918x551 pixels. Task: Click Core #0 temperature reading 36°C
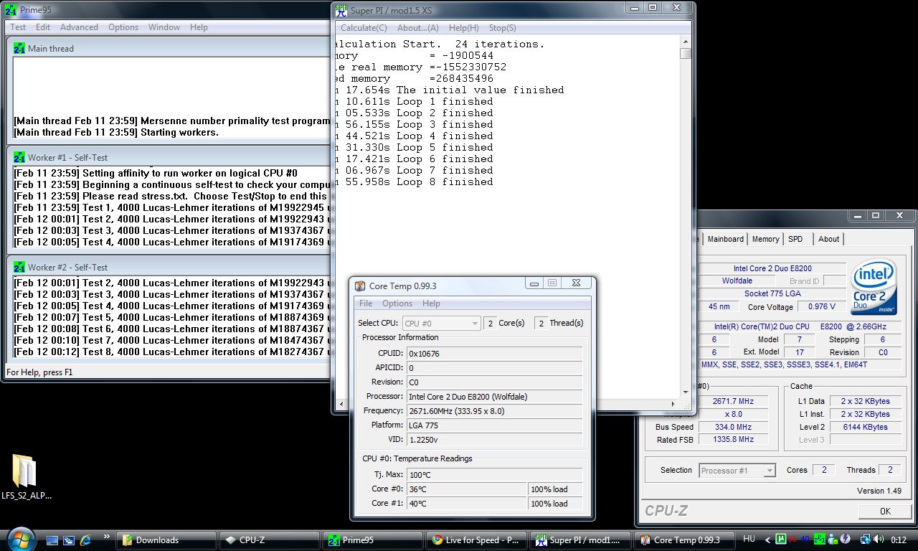466,489
